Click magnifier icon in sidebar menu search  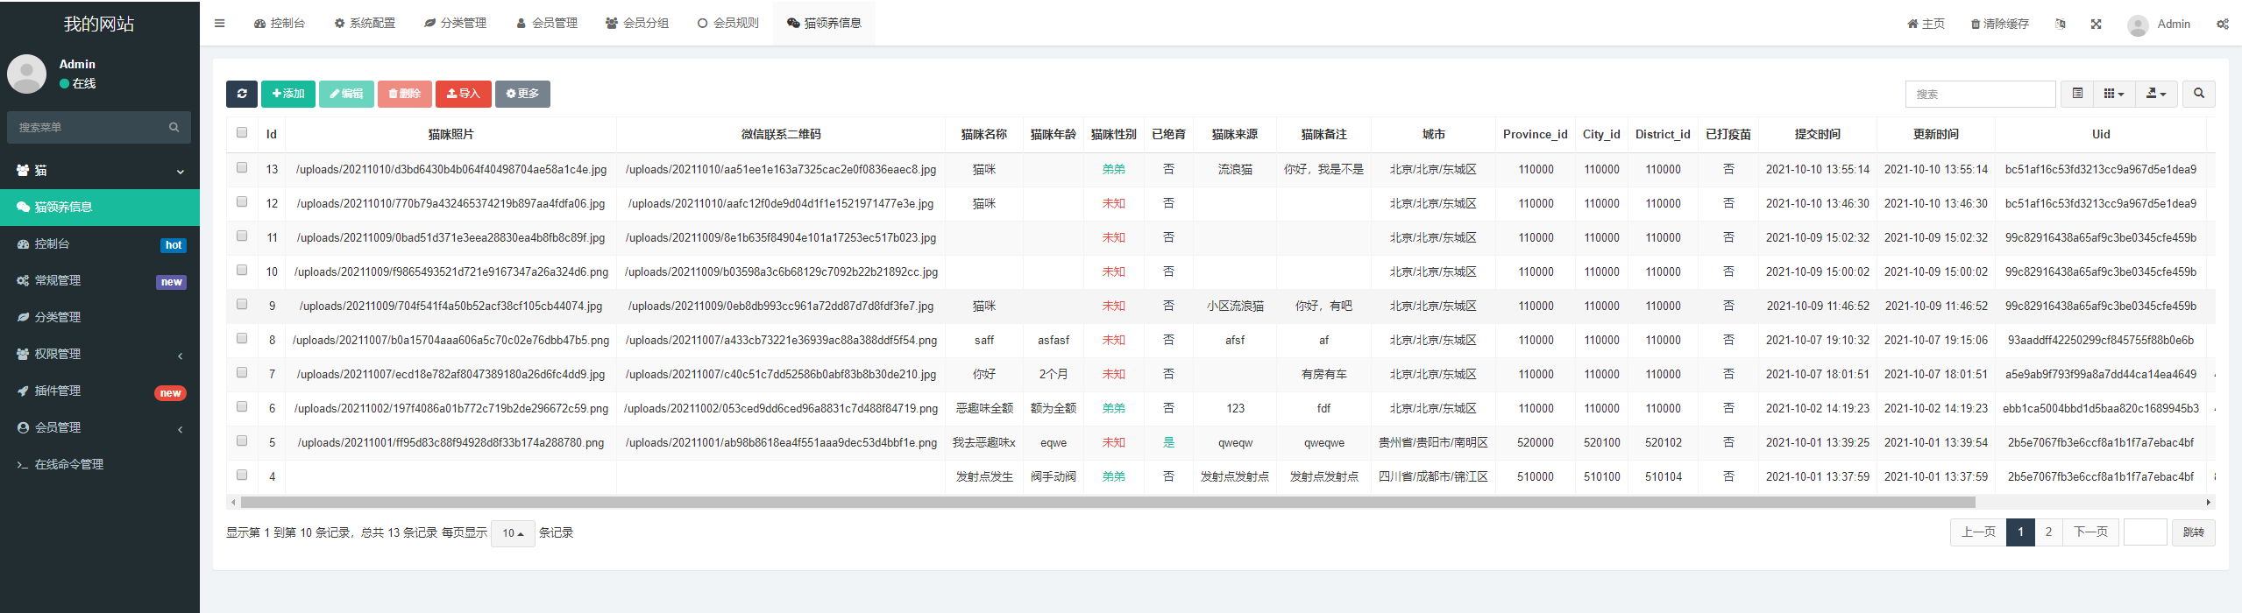[174, 127]
